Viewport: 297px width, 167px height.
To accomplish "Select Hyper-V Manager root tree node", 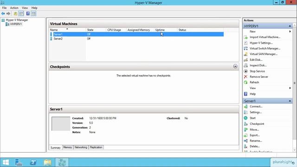I will [x=17, y=20].
